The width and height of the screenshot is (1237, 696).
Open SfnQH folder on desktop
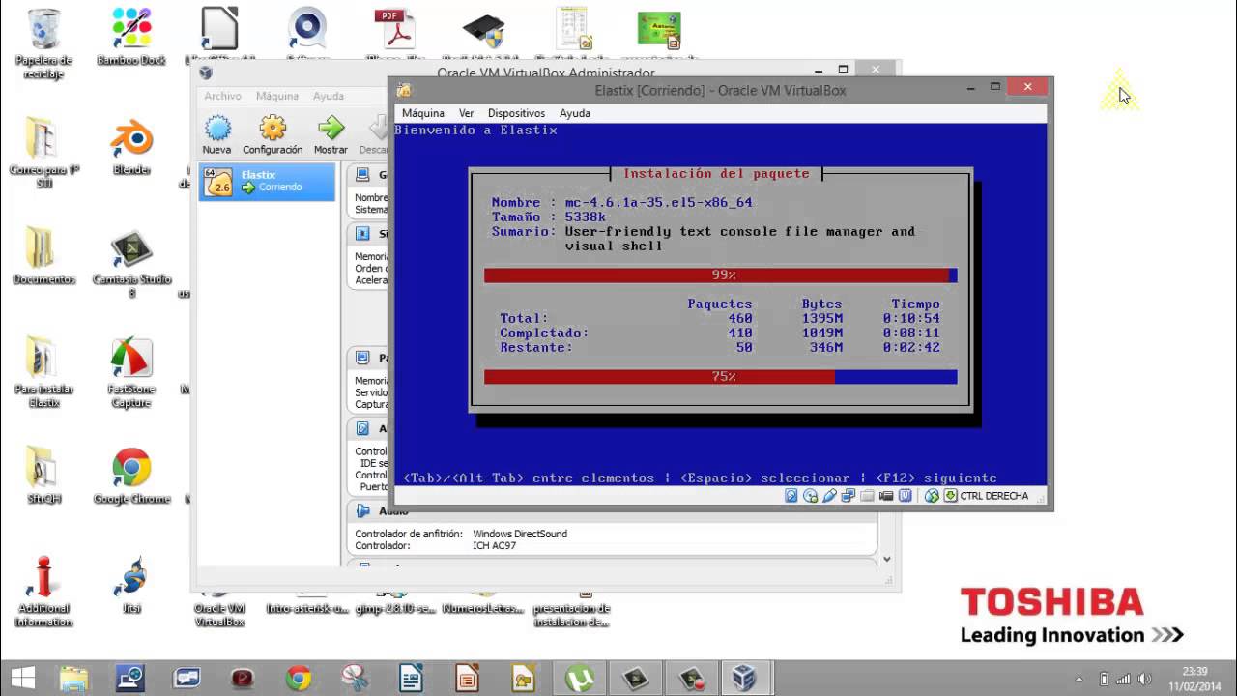[43, 477]
